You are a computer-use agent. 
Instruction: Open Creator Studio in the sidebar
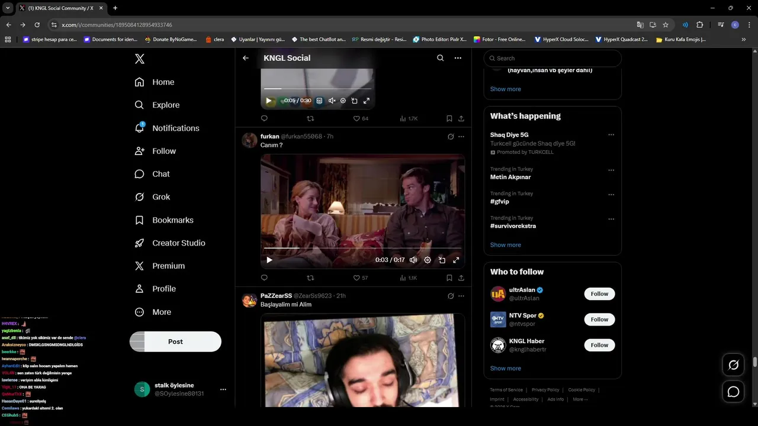click(170, 243)
